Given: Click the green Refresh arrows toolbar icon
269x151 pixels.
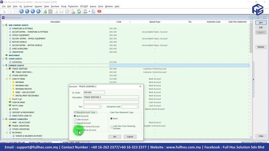Looking at the screenshot, I should coord(79,11).
